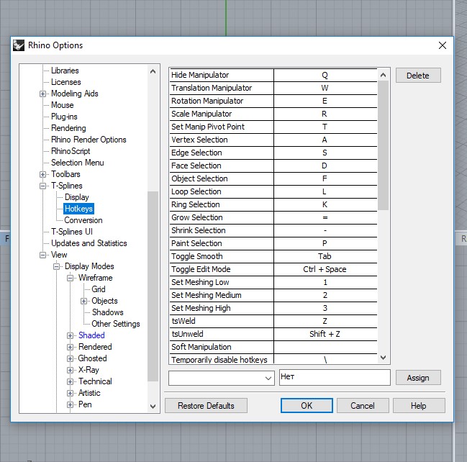Click down arrow of options tree scrollbar
Image resolution: width=467 pixels, height=462 pixels.
(153, 407)
